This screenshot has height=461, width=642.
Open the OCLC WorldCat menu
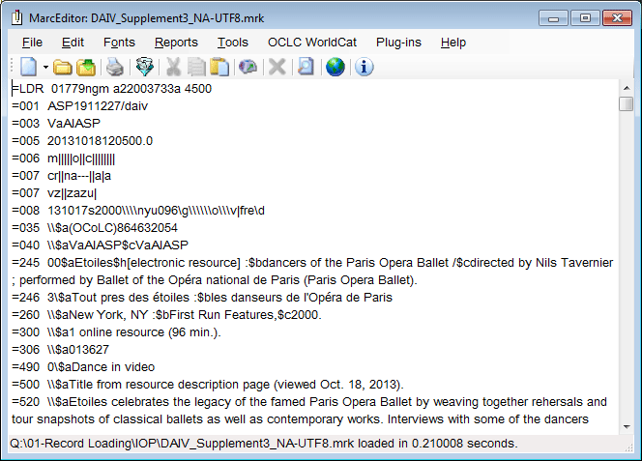[x=311, y=43]
